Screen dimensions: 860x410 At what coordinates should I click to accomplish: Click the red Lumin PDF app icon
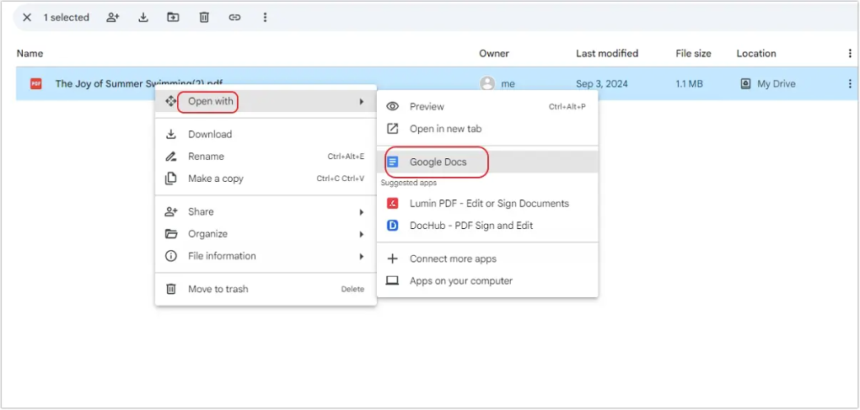tap(392, 204)
